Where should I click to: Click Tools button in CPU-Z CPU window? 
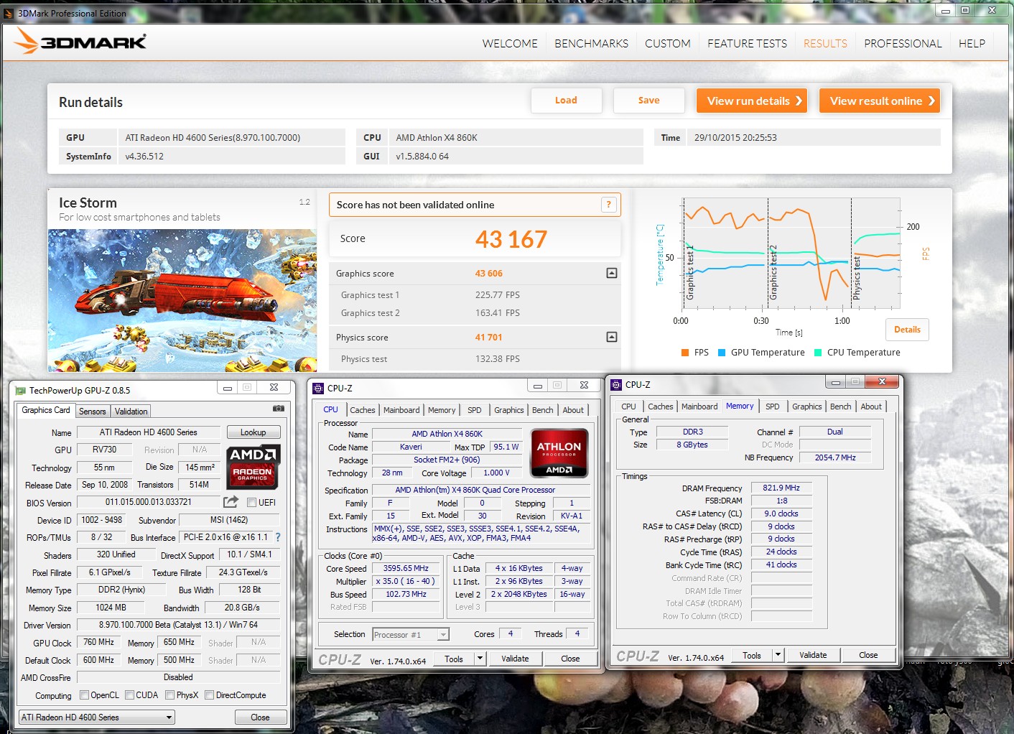tap(454, 659)
